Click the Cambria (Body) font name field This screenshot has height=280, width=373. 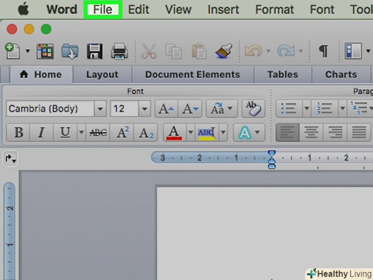pyautogui.click(x=50, y=109)
